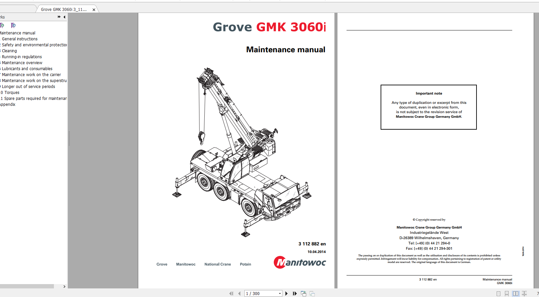
Task: Collapse the bookmarks side panel
Action: coord(64,17)
